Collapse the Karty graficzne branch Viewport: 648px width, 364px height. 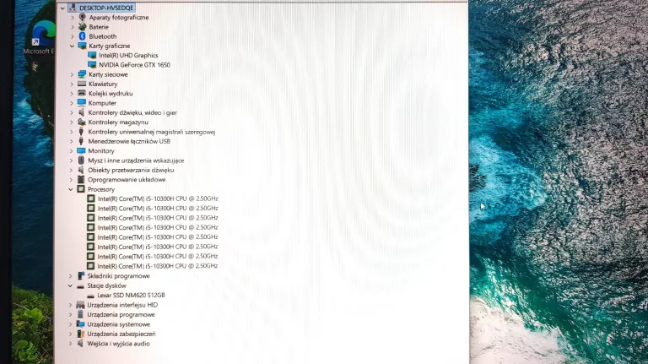pos(73,46)
